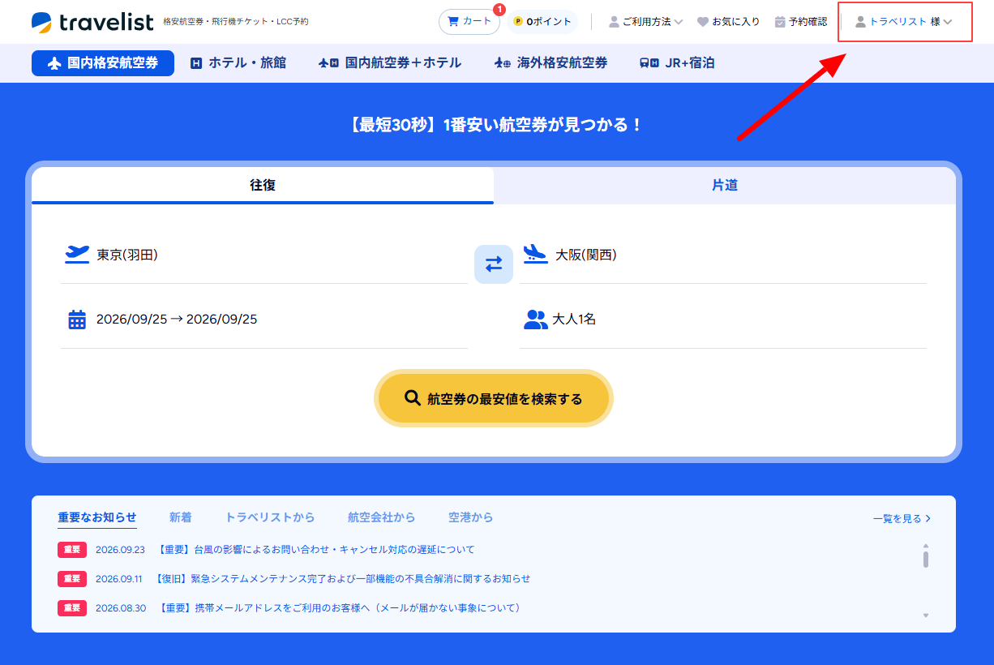Open the 携帯メールアドレス notice
The image size is (994, 665).
point(338,608)
